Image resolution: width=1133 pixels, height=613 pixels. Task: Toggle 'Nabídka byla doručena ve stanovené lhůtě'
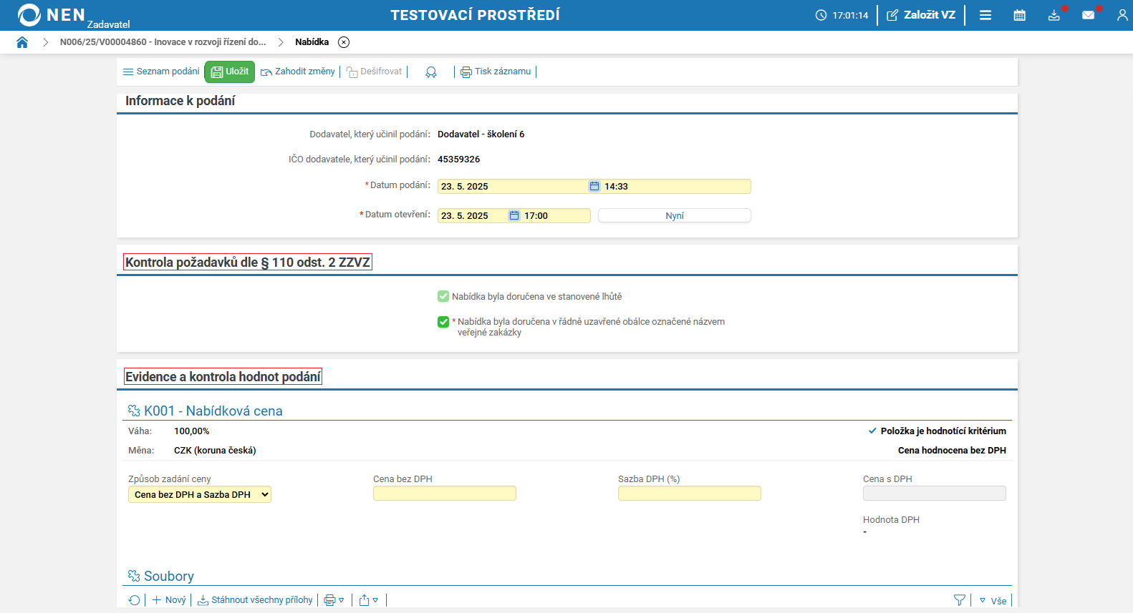coord(443,296)
